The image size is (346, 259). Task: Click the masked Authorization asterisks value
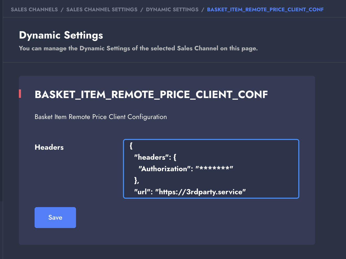(x=214, y=169)
